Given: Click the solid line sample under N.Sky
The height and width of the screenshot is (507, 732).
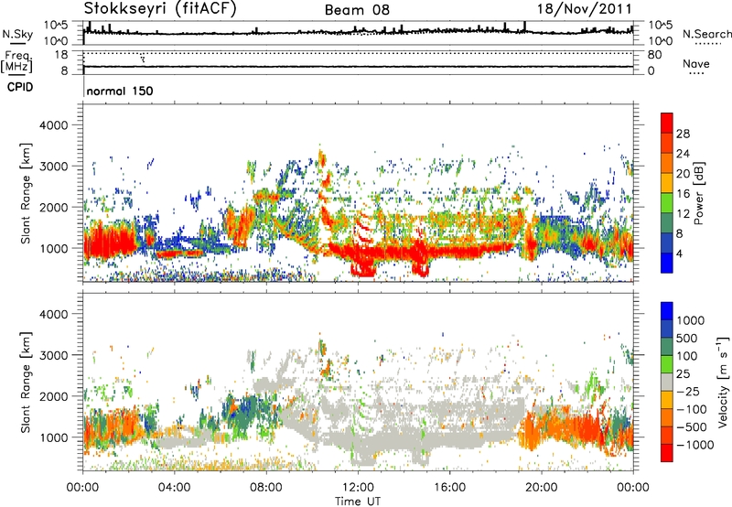Looking at the screenshot, I should click(17, 43).
